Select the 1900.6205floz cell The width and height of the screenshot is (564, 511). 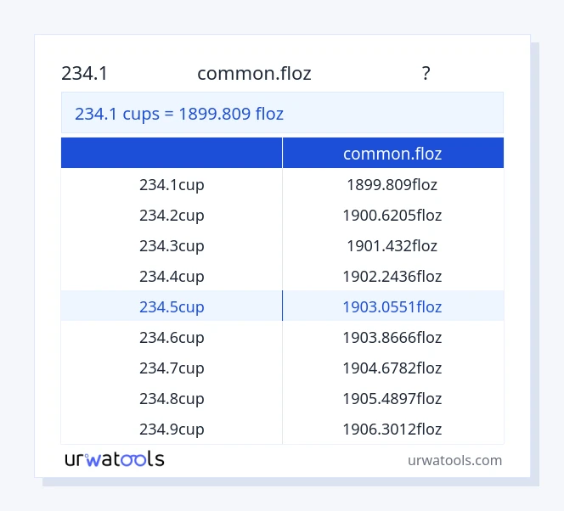pos(392,215)
